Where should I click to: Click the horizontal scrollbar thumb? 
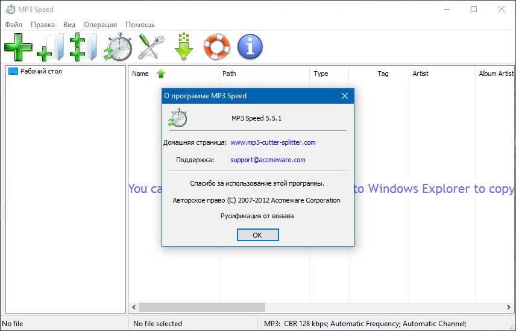pyautogui.click(x=202, y=307)
